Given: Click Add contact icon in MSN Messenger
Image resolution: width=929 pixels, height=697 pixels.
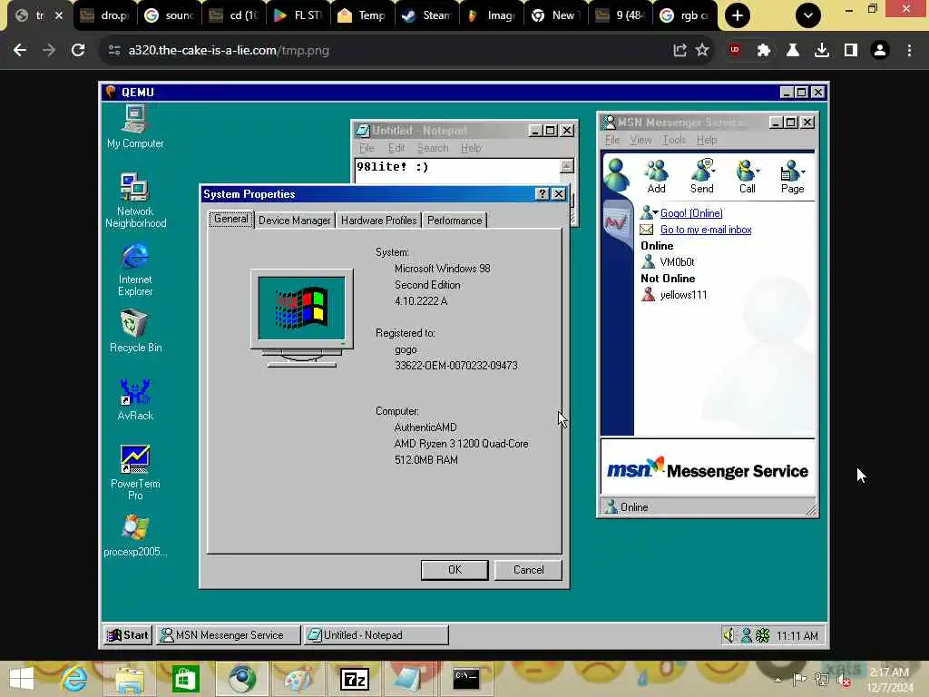Looking at the screenshot, I should coord(656,177).
